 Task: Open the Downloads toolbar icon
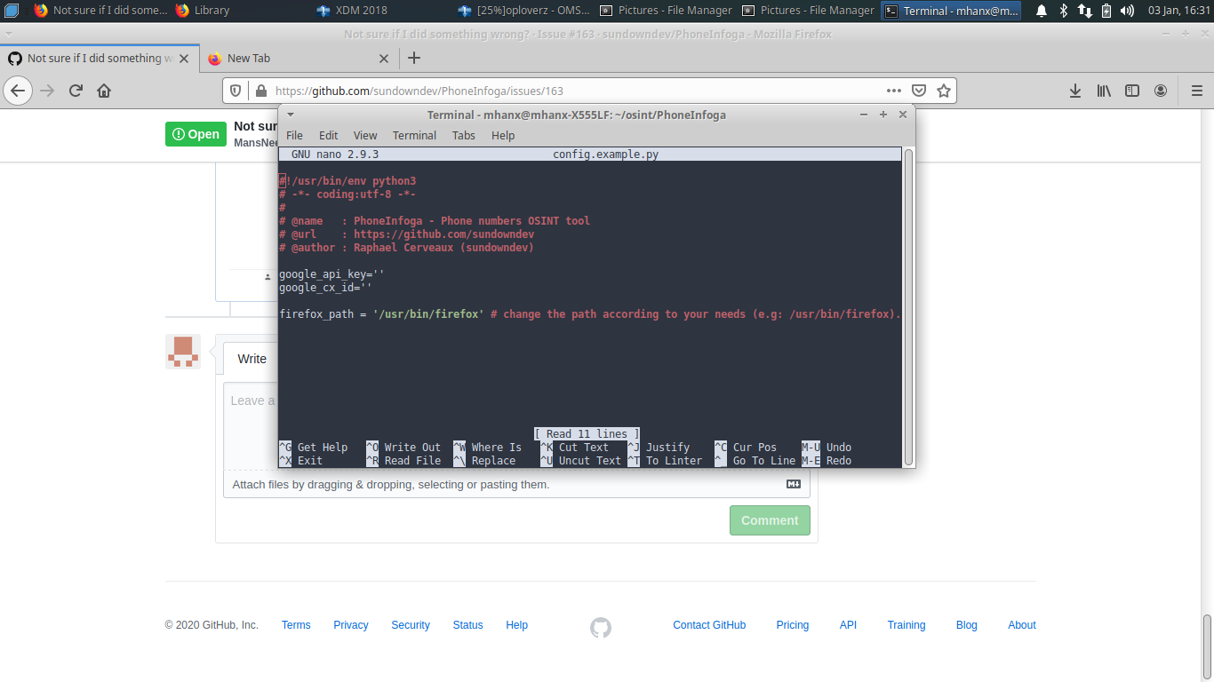1075,90
